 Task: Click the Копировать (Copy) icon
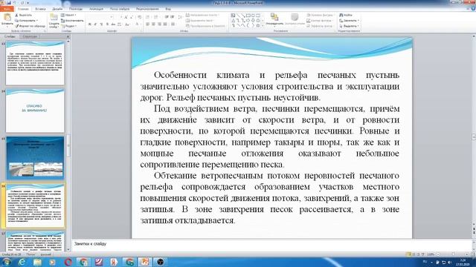tap(16, 21)
